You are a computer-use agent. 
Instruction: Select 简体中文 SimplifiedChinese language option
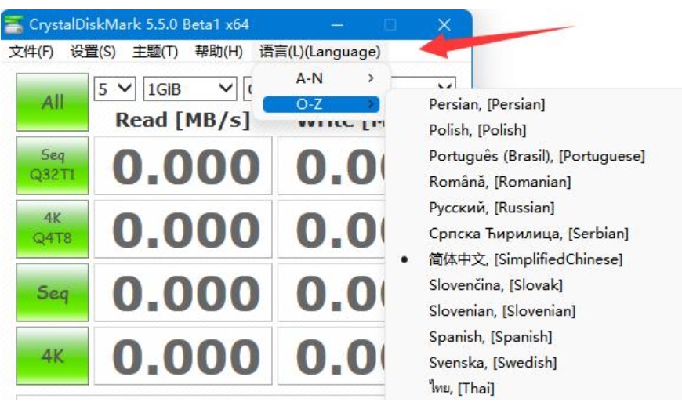pyautogui.click(x=525, y=259)
